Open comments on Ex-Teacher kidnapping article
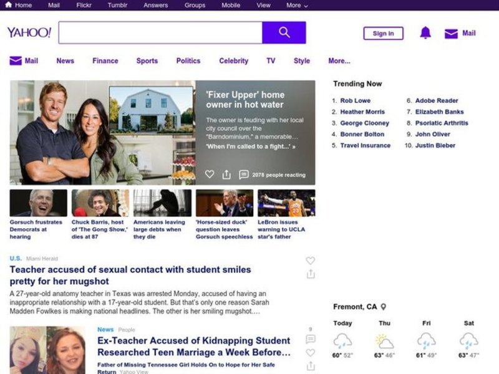Image resolution: width=499 pixels, height=374 pixels. pos(311,339)
